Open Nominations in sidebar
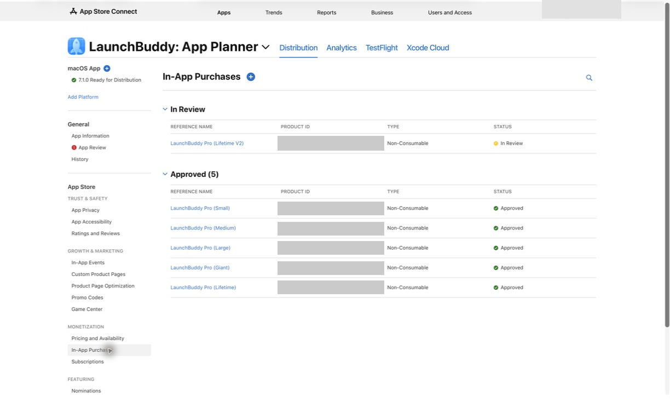The image size is (670, 401). pyautogui.click(x=86, y=391)
